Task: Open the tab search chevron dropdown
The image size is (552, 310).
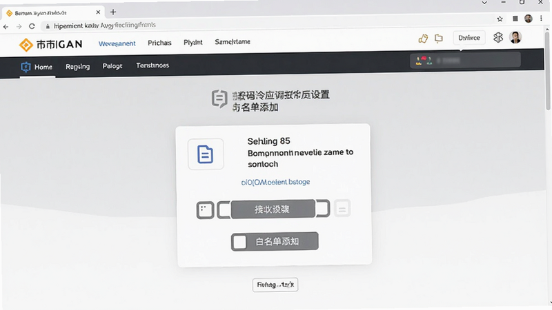Action: click(484, 3)
